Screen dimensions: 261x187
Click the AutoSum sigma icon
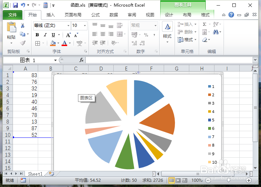[205, 24]
